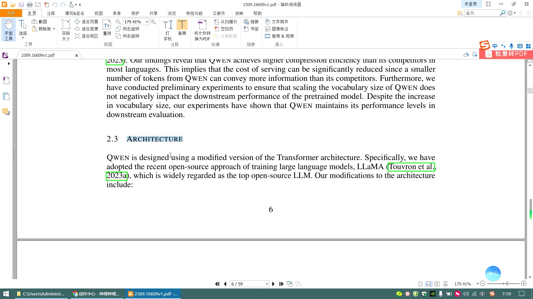Open the Windows Start menu

[x=6, y=294]
